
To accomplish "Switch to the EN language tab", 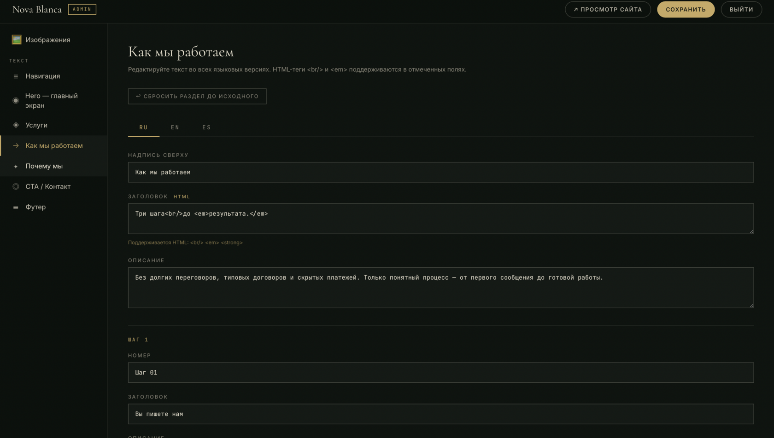I will pos(175,127).
